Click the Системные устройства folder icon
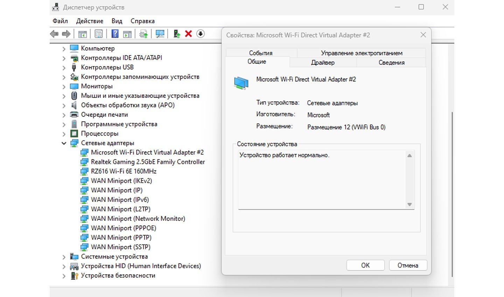The width and height of the screenshot is (504, 297). coord(74,256)
